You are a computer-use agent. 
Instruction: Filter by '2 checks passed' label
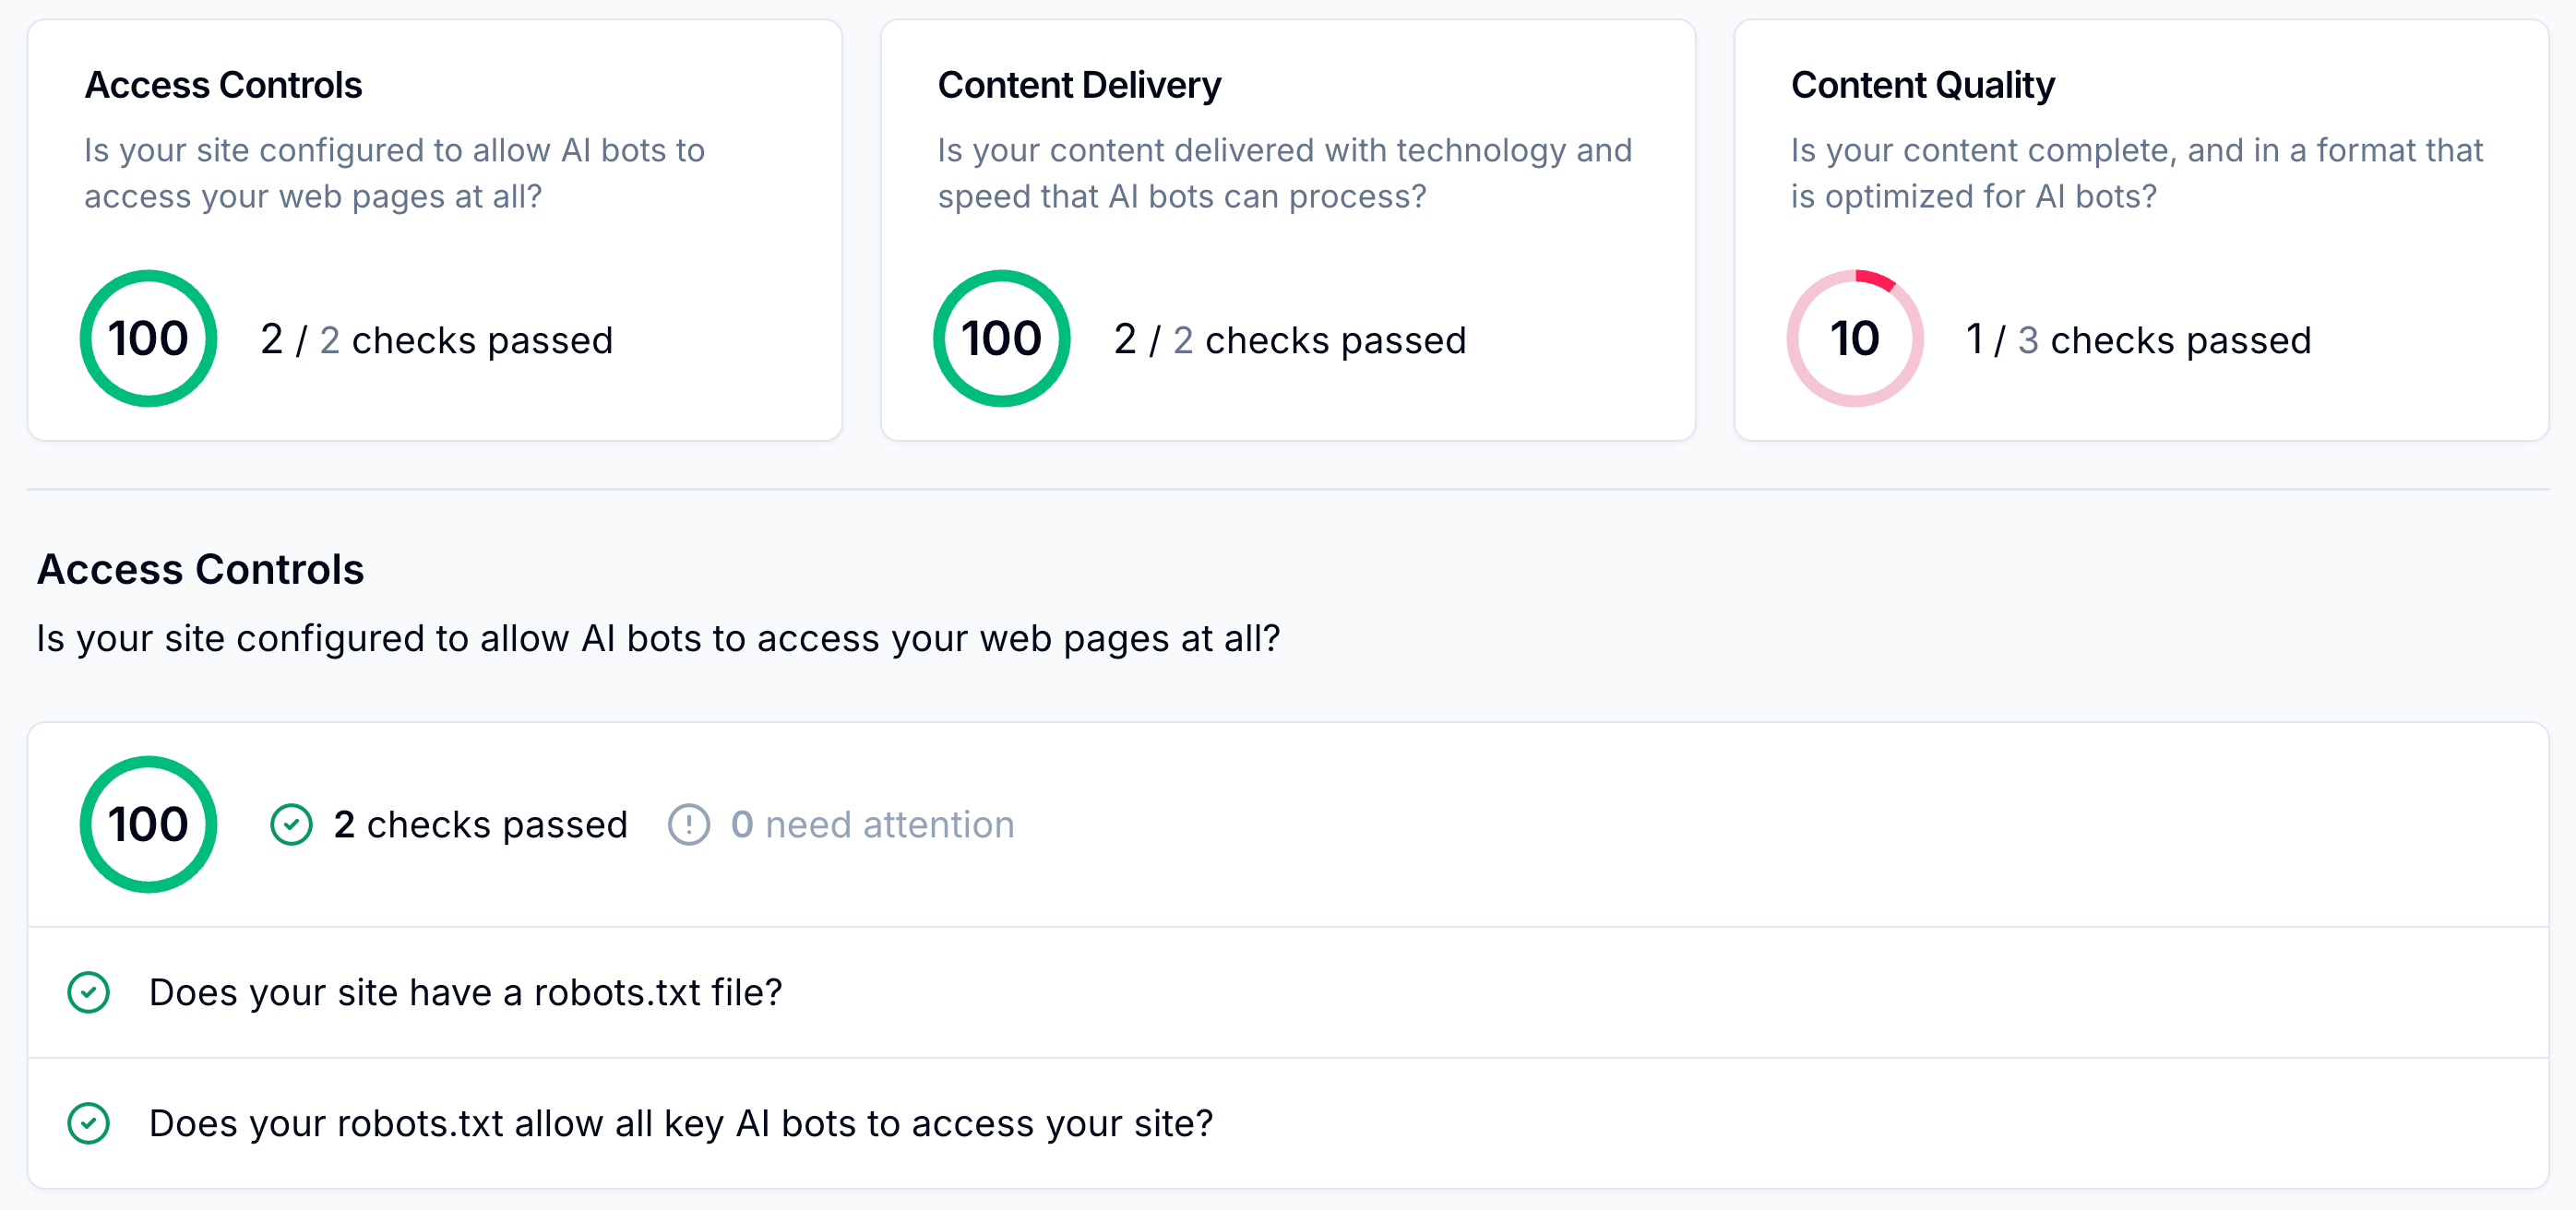tap(480, 825)
